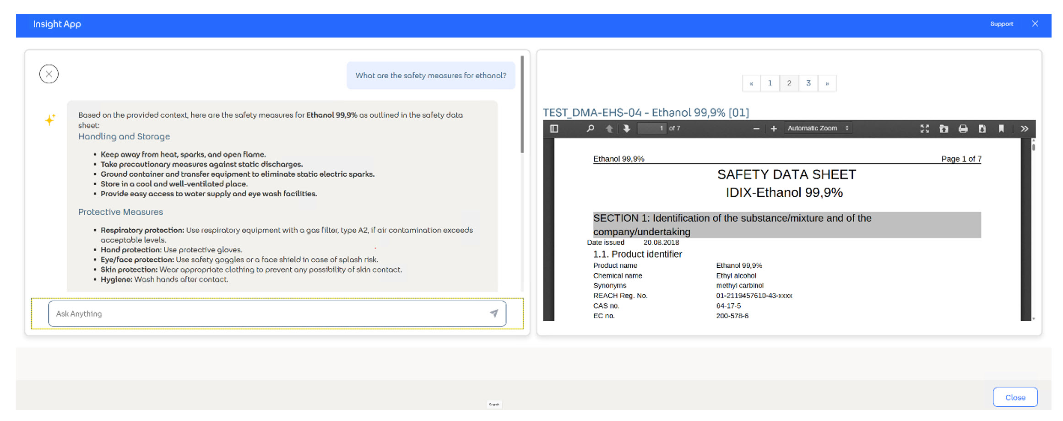Select document result page 2
The image size is (1063, 421).
pos(789,83)
